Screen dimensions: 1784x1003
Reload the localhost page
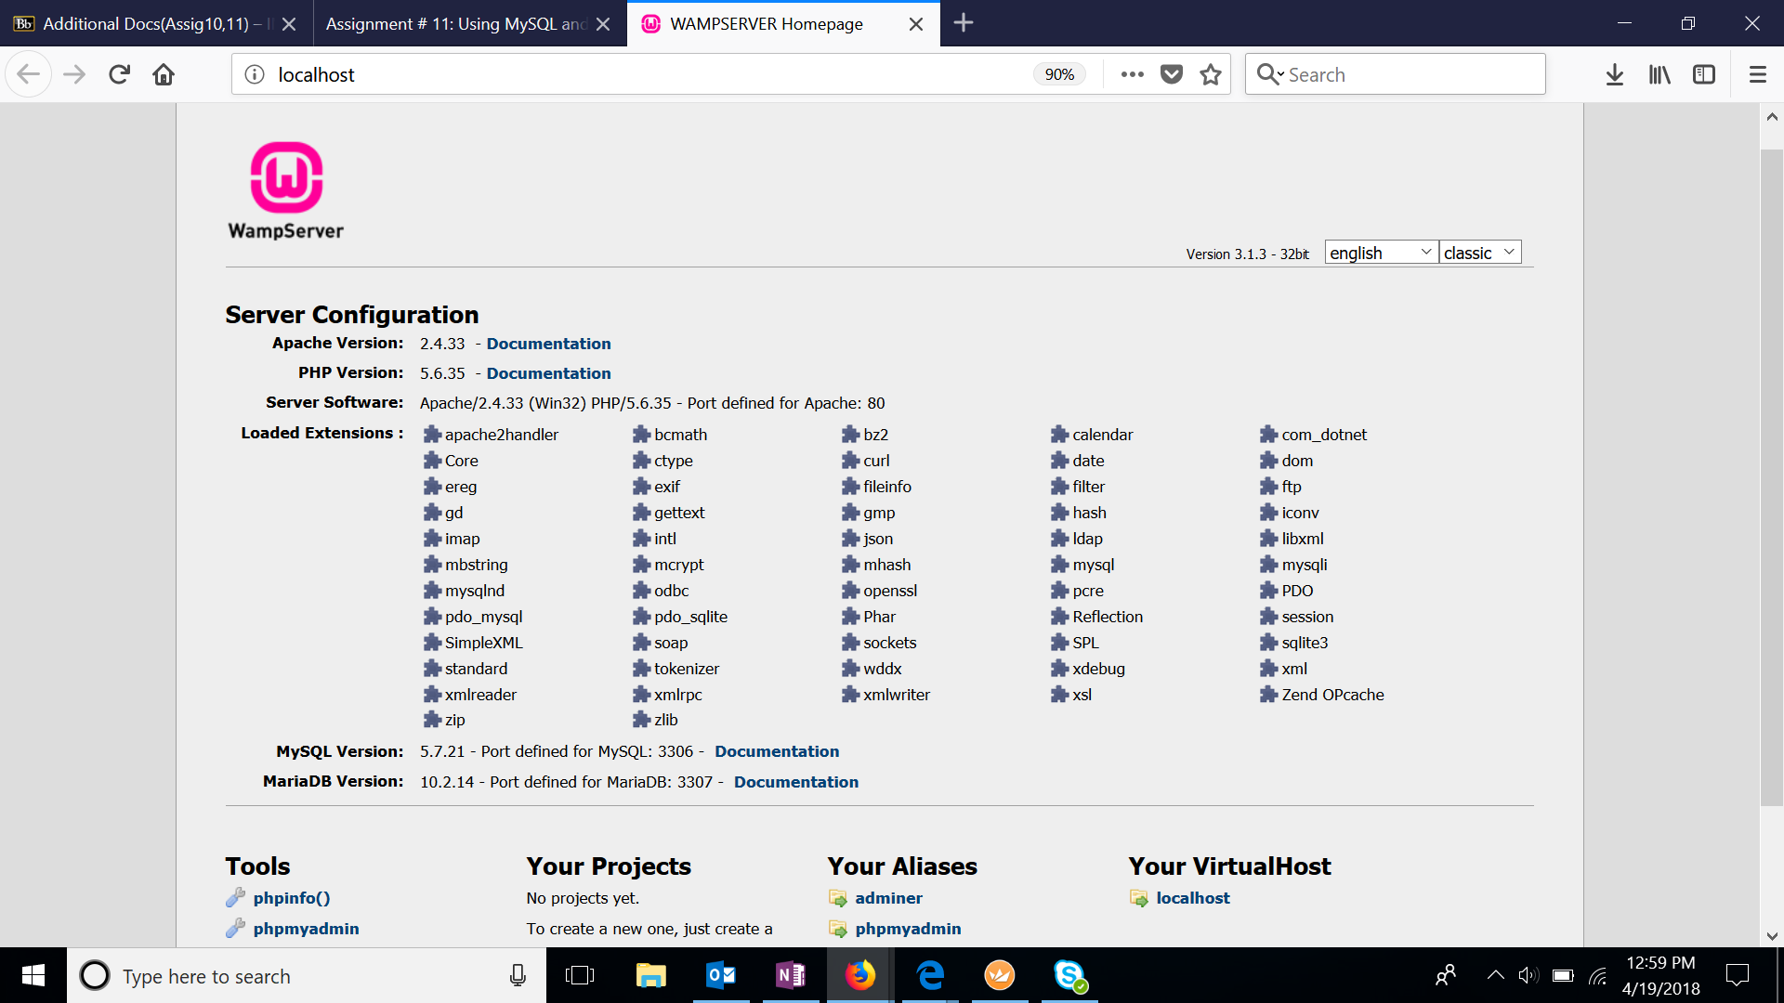[x=119, y=74]
